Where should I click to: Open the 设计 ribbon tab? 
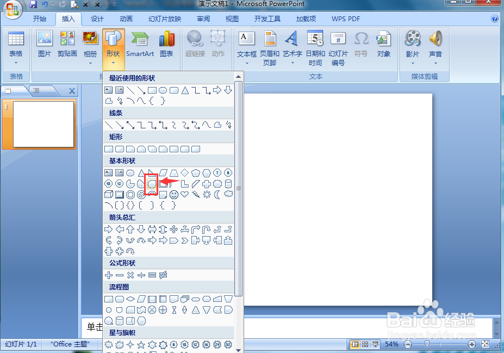pyautogui.click(x=97, y=19)
